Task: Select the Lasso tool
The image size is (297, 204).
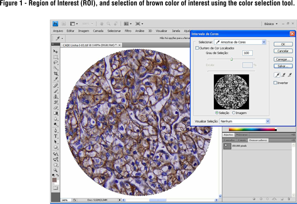Action: pos(56,63)
